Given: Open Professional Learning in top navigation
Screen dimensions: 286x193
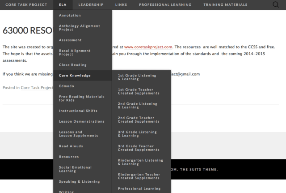Looking at the screenshot, I should (x=165, y=5).
